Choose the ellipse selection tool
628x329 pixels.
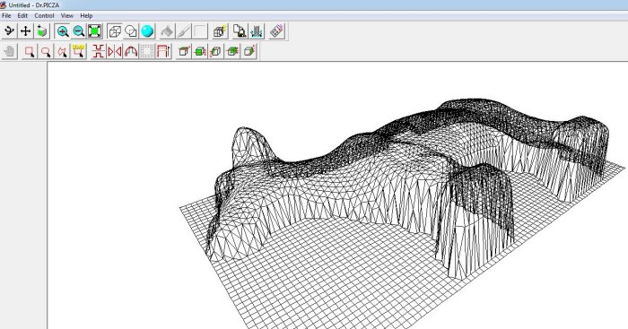click(x=46, y=52)
